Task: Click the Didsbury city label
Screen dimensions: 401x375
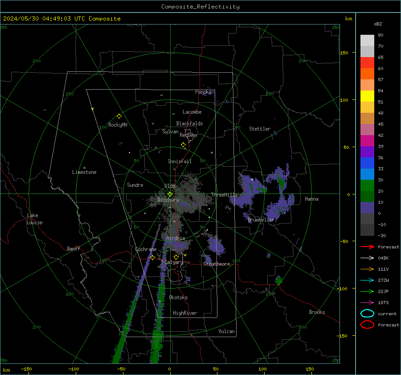Action: tap(168, 200)
